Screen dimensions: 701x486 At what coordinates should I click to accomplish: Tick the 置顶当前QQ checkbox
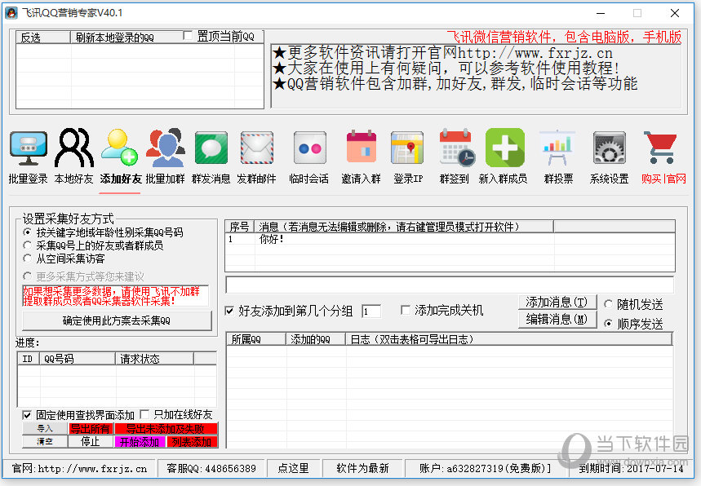point(189,35)
